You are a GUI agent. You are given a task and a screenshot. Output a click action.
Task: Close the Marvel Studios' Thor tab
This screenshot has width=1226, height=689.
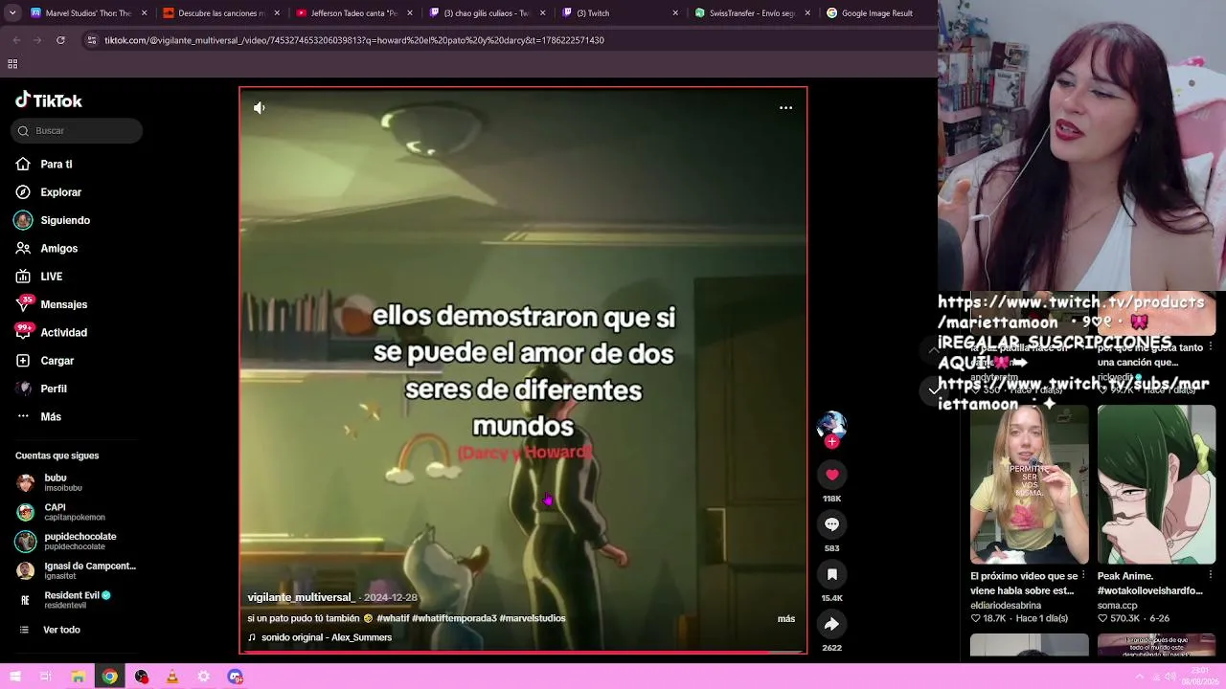[145, 13]
